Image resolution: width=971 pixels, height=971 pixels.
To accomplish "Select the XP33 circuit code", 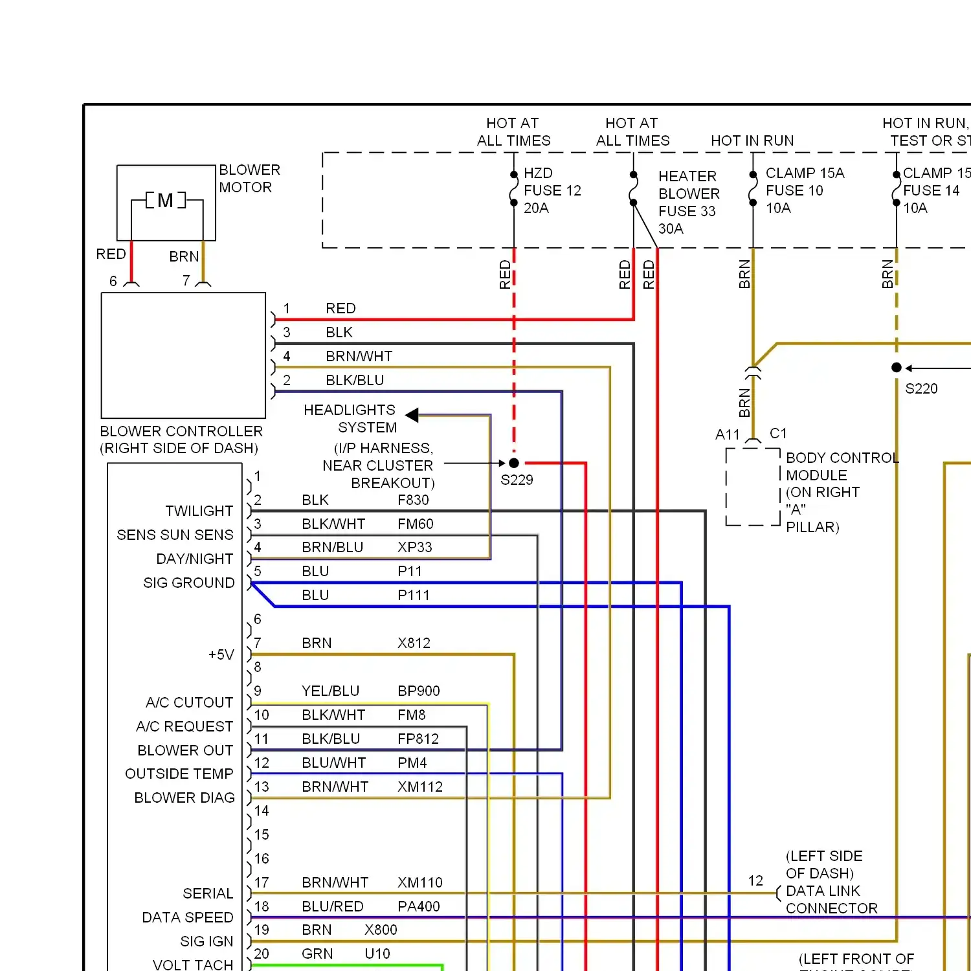I will pos(415,547).
